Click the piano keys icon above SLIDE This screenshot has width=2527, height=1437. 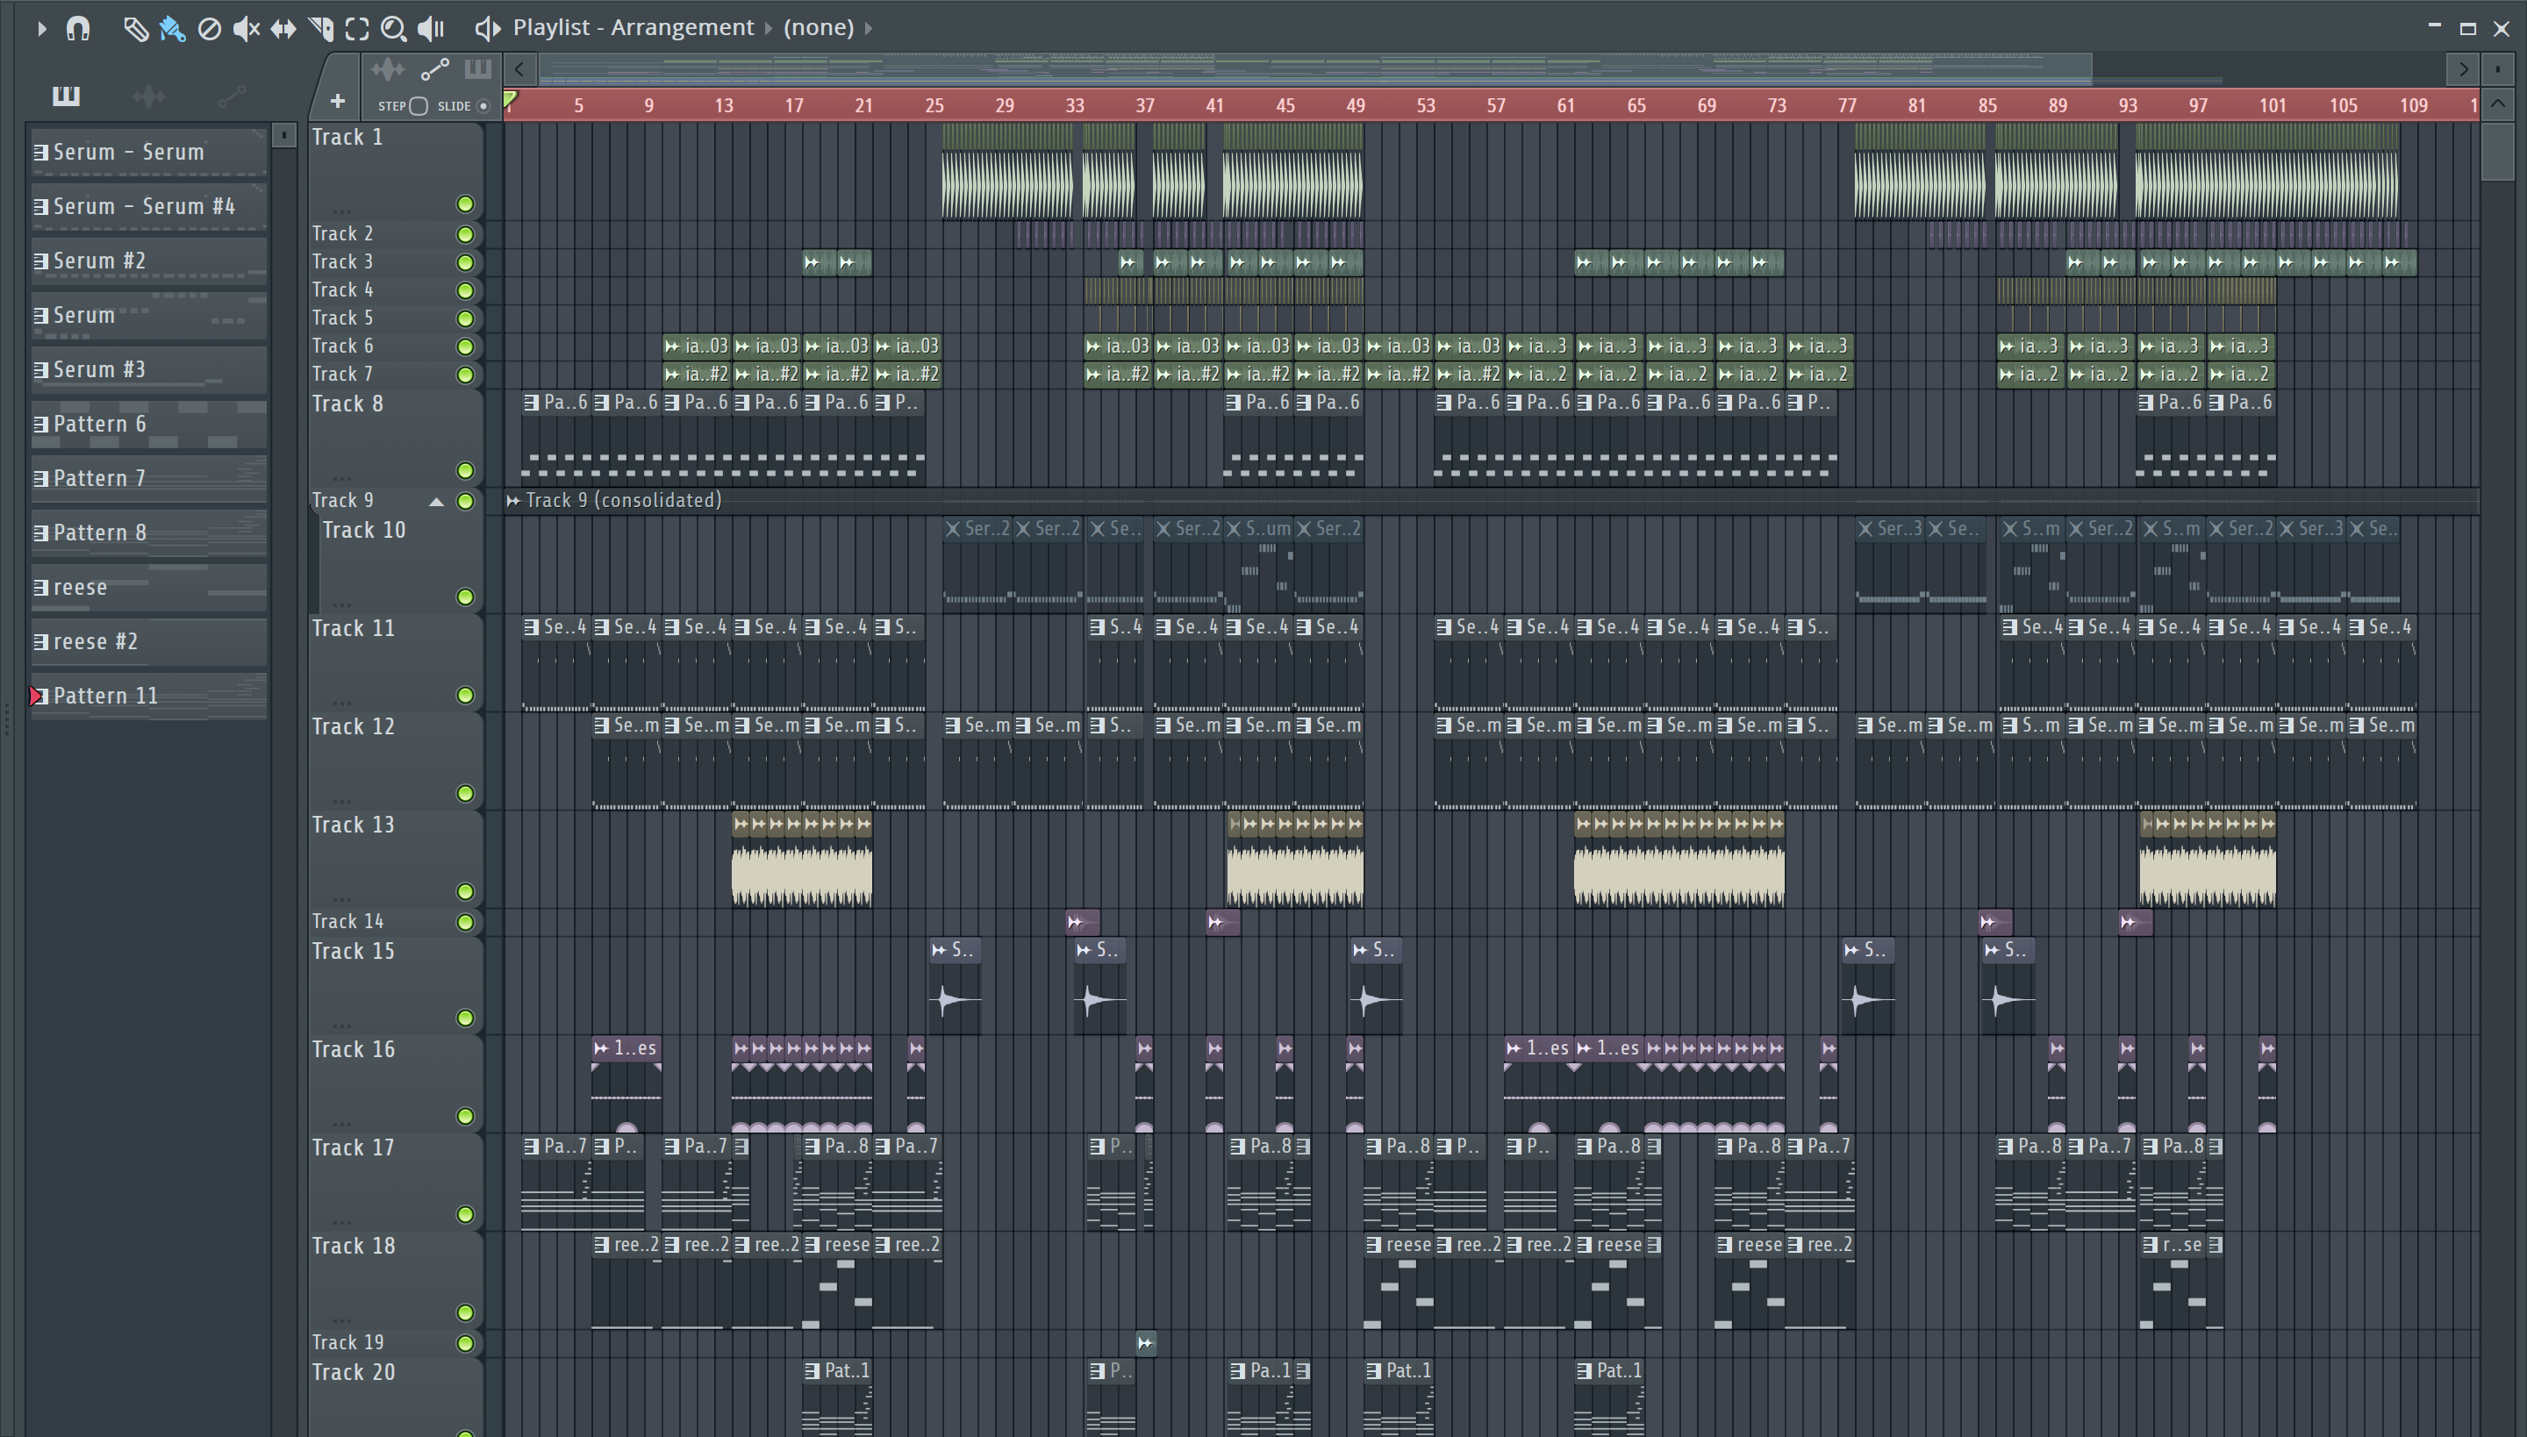477,69
